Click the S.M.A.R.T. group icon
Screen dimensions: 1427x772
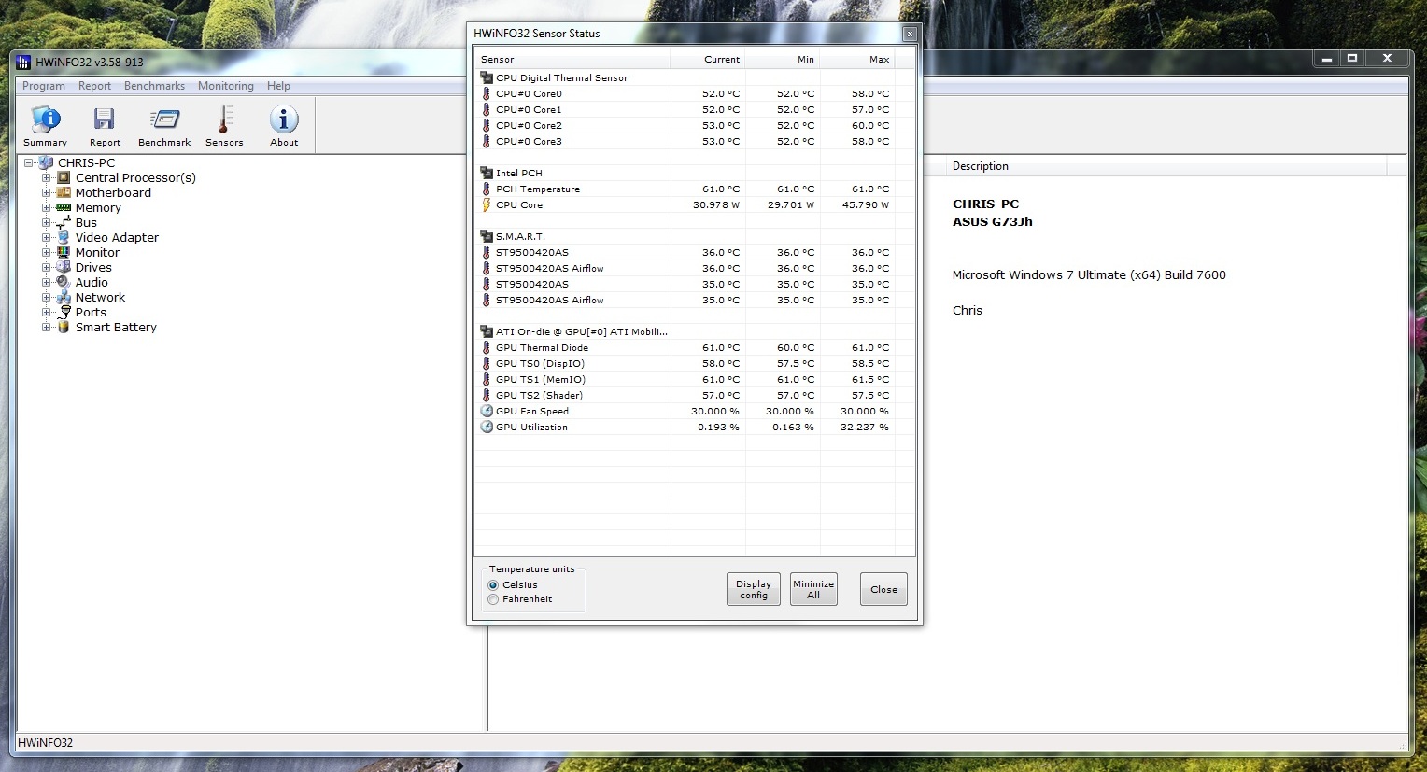(x=487, y=236)
